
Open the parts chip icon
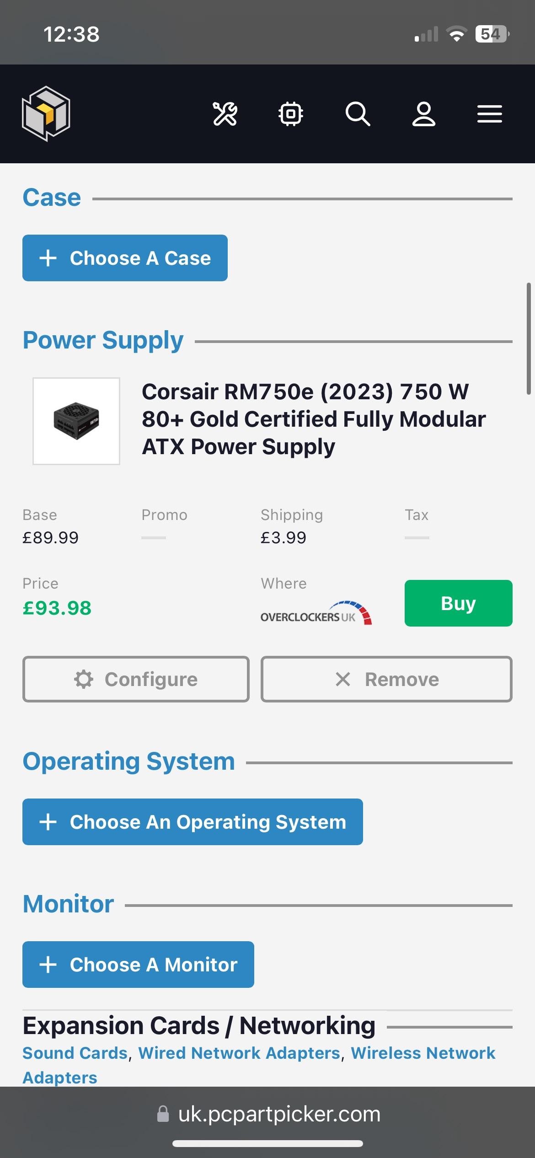pos(291,114)
